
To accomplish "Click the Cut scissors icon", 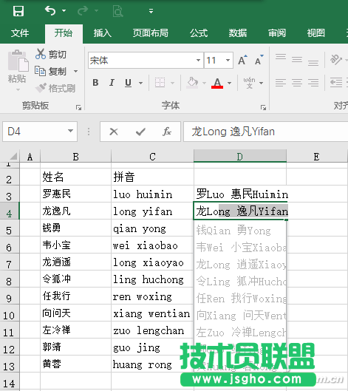I will [x=41, y=54].
